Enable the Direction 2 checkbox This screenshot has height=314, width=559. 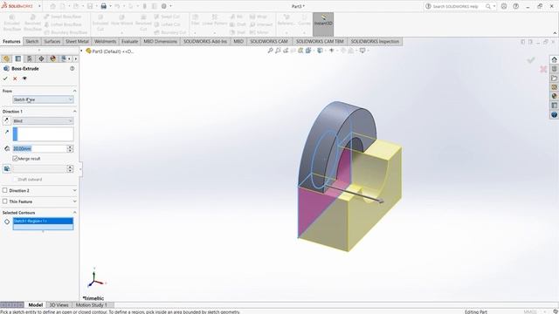pos(5,190)
